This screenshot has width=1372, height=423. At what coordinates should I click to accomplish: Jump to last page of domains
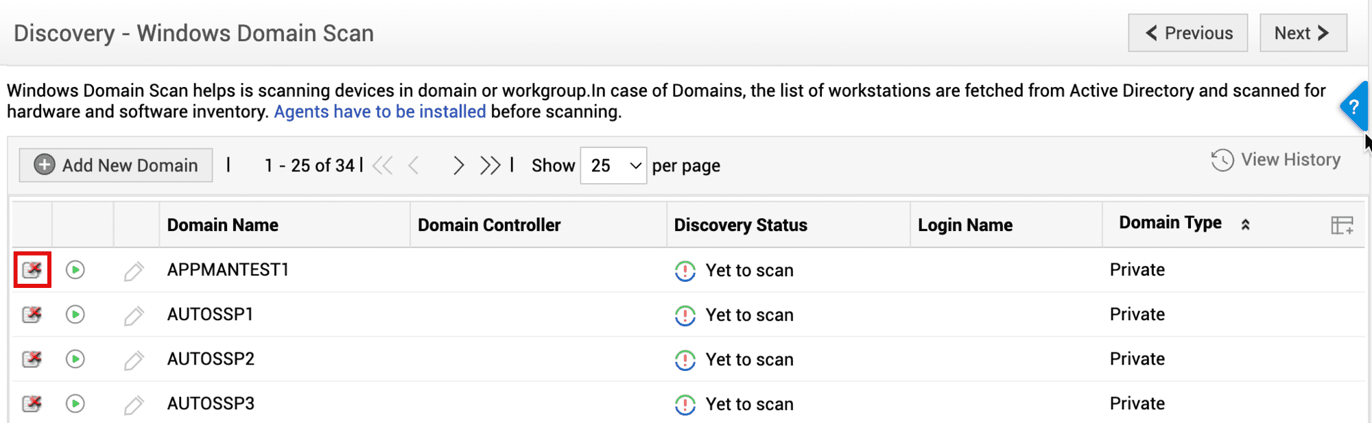coord(490,166)
